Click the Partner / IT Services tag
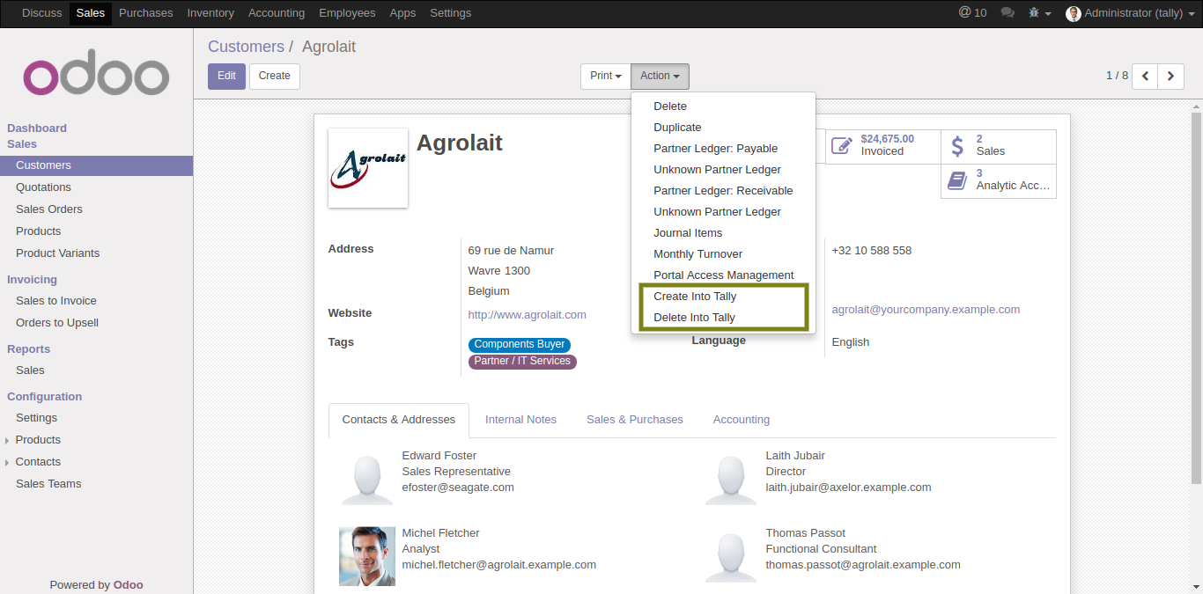Viewport: 1203px width, 594px height. (522, 362)
